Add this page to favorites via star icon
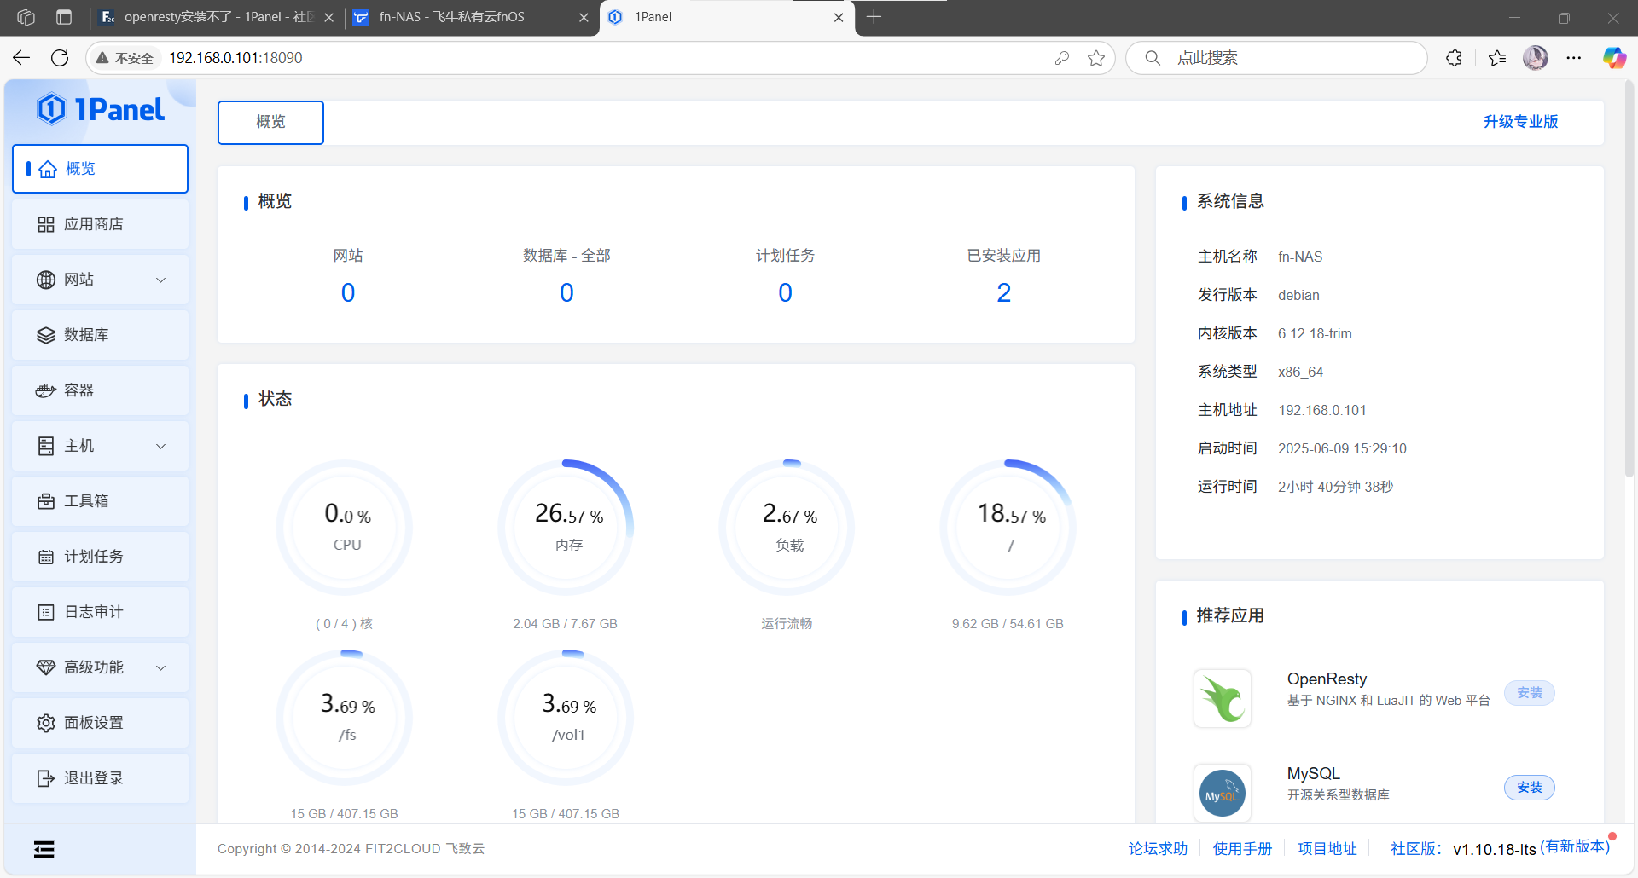This screenshot has height=878, width=1638. (x=1096, y=58)
